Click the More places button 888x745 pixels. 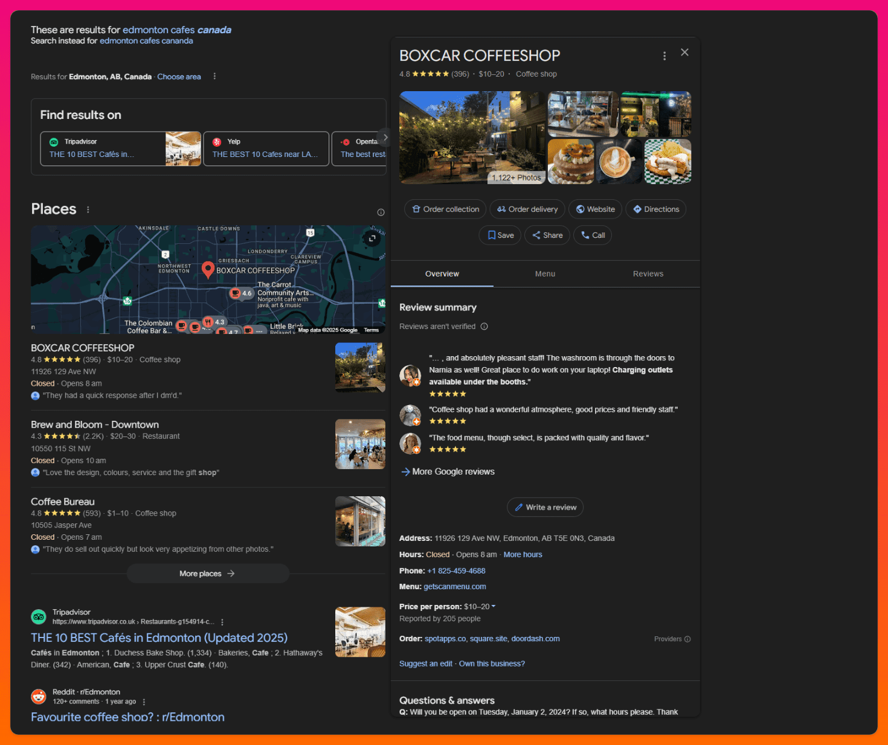pyautogui.click(x=208, y=574)
